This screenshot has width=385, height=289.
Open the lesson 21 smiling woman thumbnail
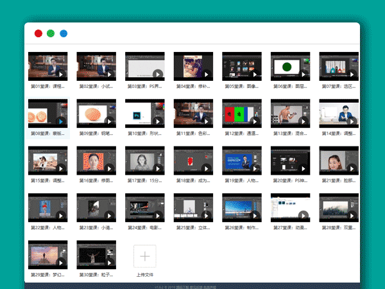[x=338, y=161]
